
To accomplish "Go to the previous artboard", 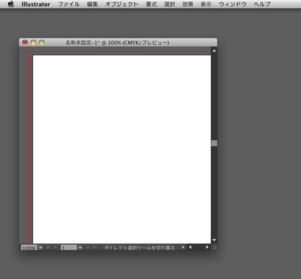I will [x=55, y=247].
